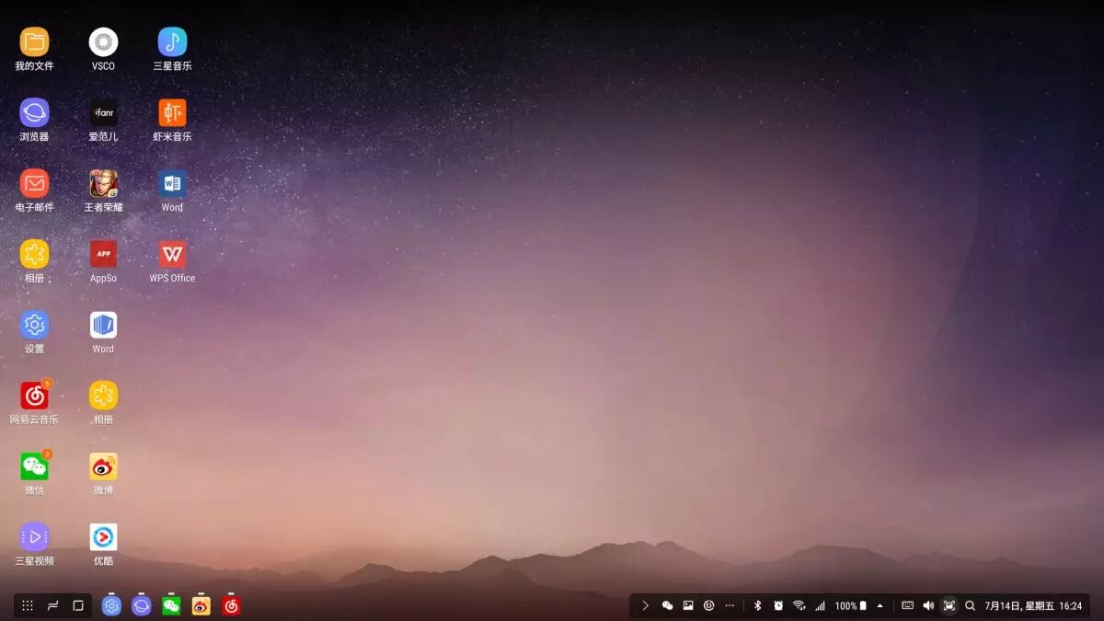The height and width of the screenshot is (621, 1104).
Task: Open the 我的文件 file manager icon
Action: (34, 41)
